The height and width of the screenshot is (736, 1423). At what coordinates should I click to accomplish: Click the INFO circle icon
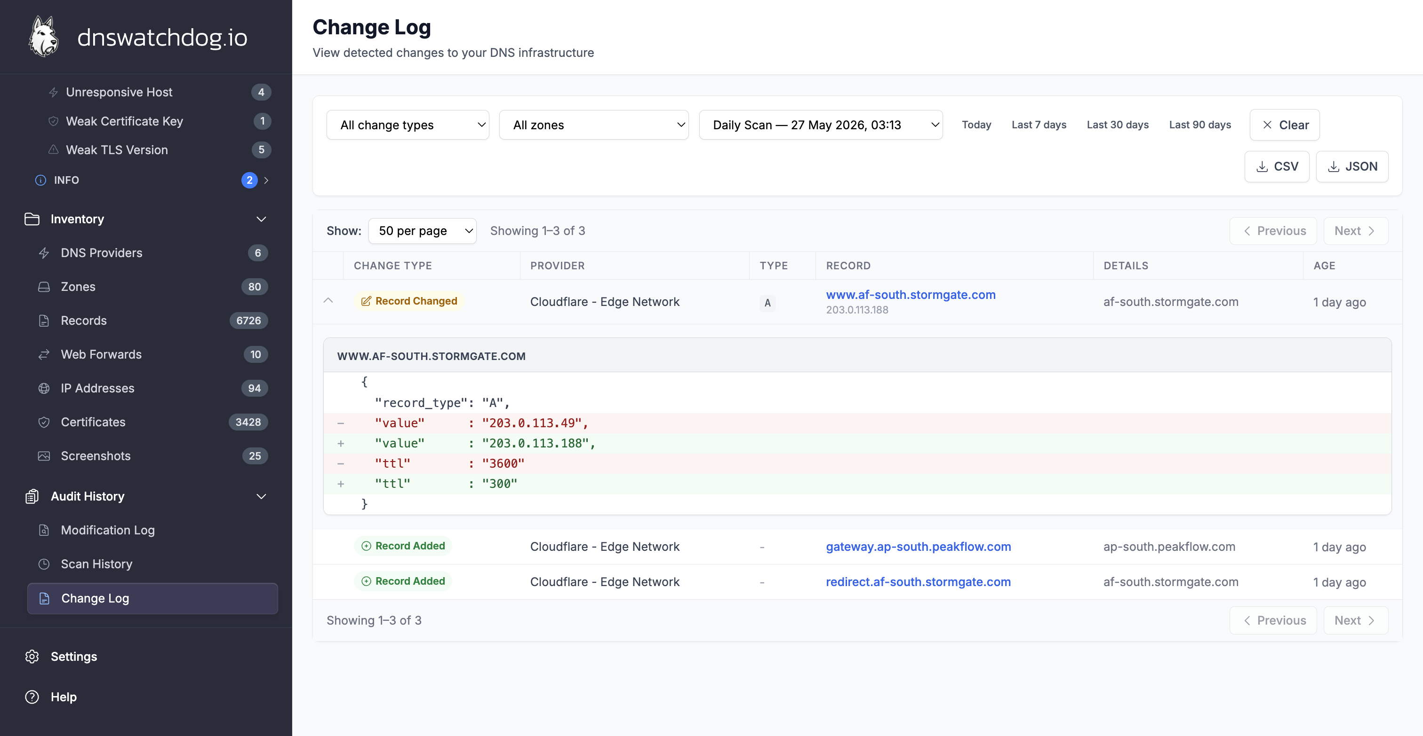point(40,180)
